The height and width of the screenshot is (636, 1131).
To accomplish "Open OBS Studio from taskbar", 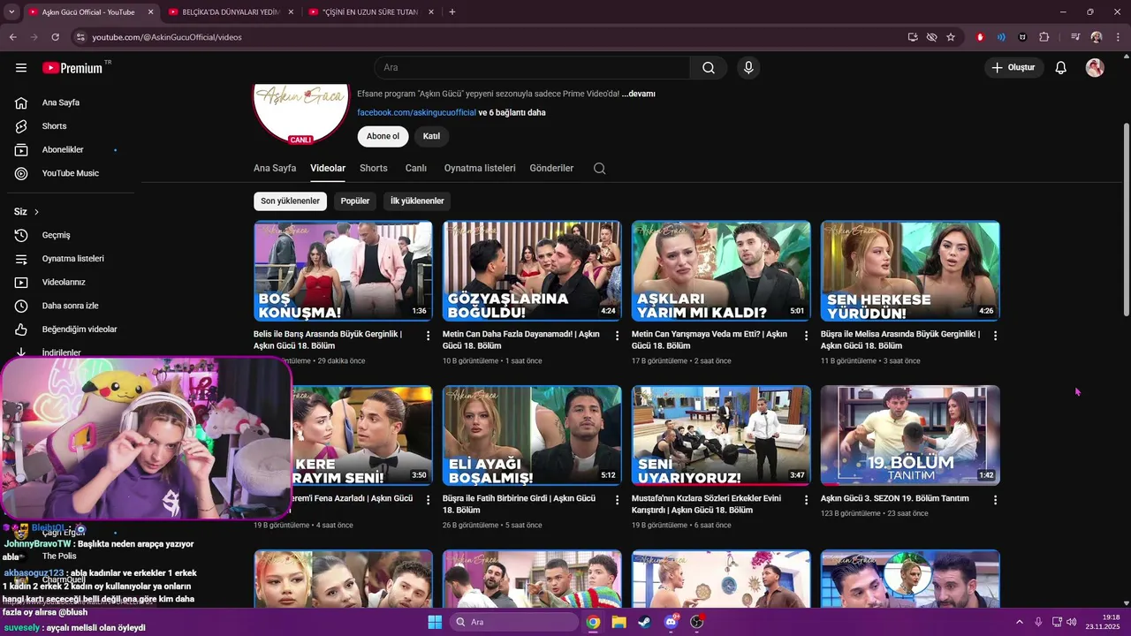I will pos(696,622).
